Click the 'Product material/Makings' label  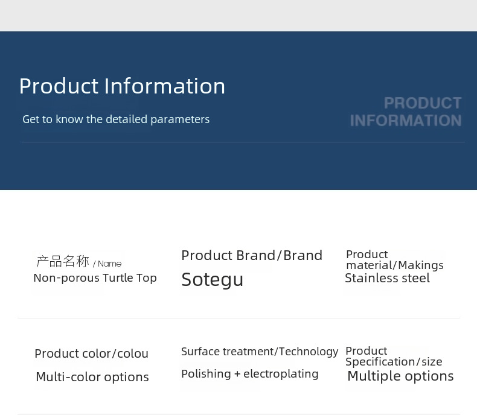point(394,260)
